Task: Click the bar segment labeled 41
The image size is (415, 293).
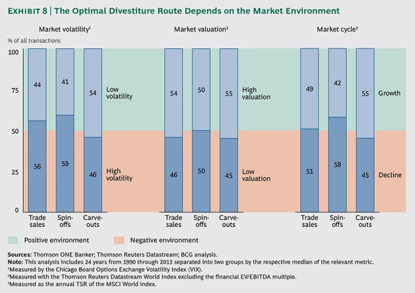Action: pyautogui.click(x=65, y=81)
